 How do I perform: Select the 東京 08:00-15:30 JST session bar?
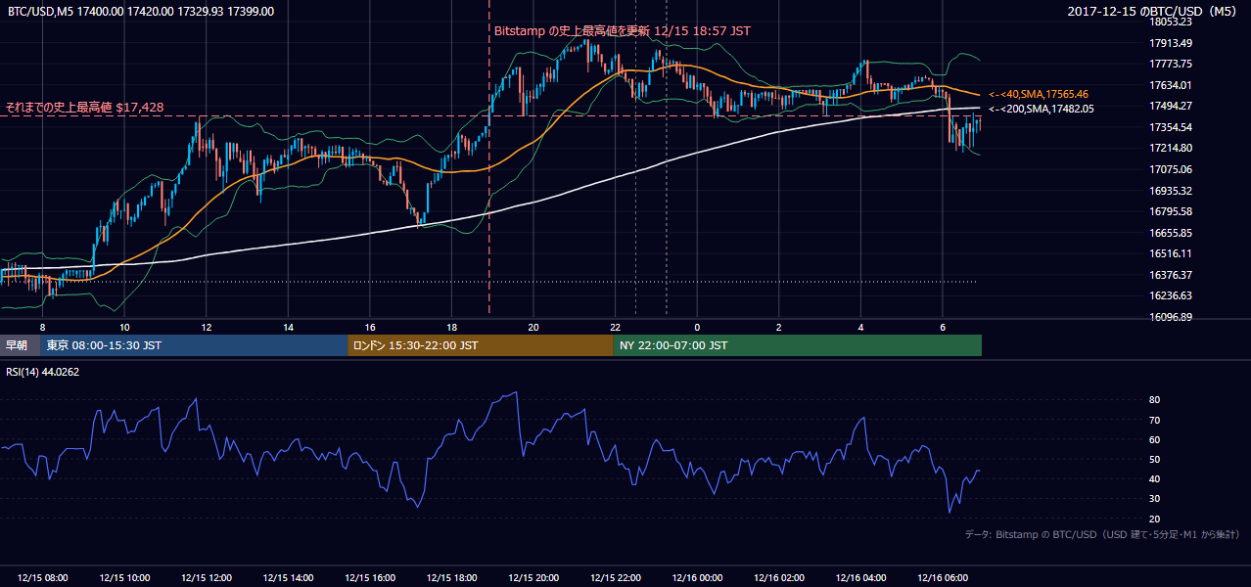pyautogui.click(x=195, y=345)
